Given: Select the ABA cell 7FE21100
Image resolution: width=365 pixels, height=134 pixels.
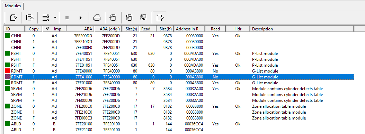Looking at the screenshot, I should [x=84, y=130].
